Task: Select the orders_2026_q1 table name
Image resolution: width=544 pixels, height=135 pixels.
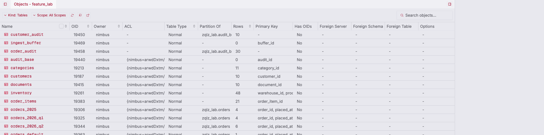Action: click(x=27, y=118)
